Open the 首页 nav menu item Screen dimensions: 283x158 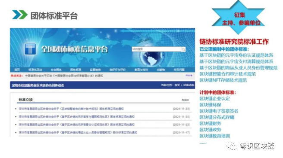(x=17, y=70)
